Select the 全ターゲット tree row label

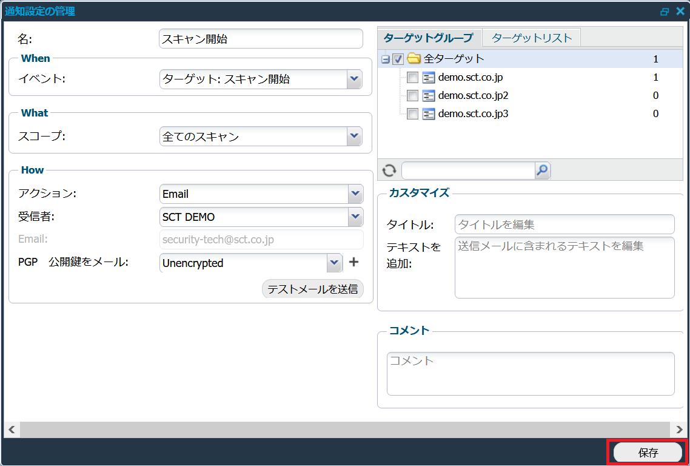click(454, 59)
